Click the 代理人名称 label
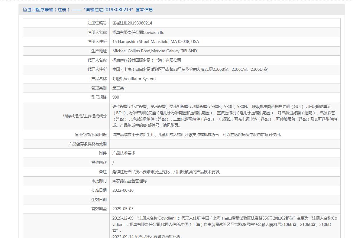 (97, 60)
